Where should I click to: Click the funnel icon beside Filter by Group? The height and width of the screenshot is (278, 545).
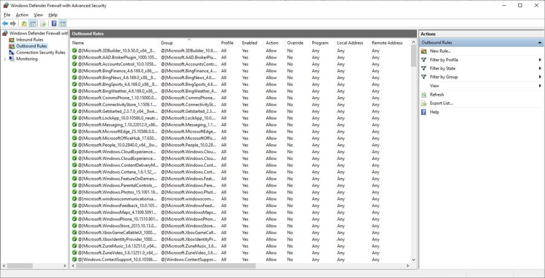424,77
